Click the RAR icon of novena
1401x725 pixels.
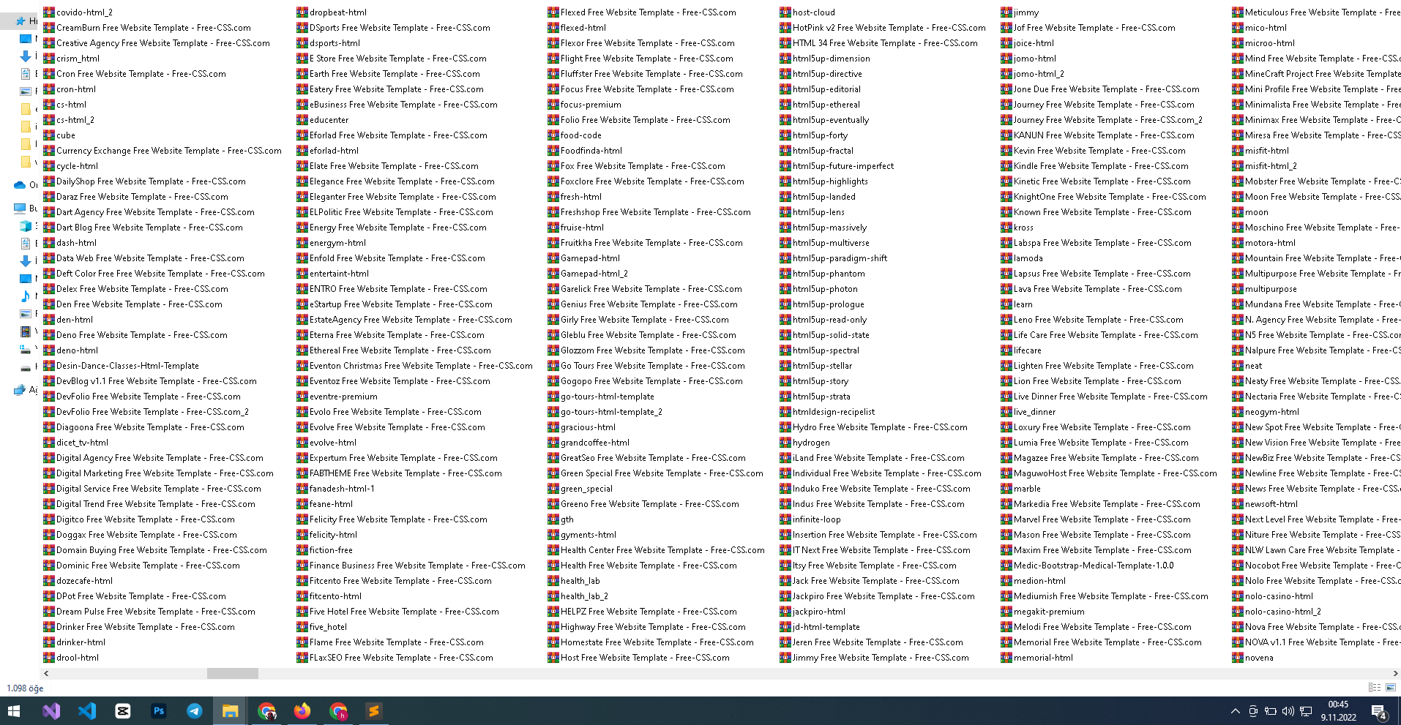1238,658
